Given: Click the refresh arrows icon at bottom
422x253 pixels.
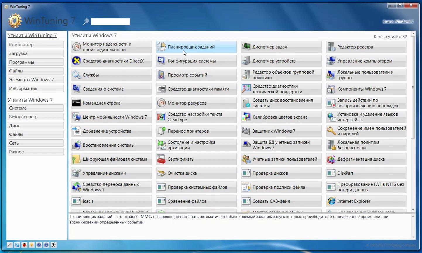Looking at the screenshot, I should tap(17, 245).
